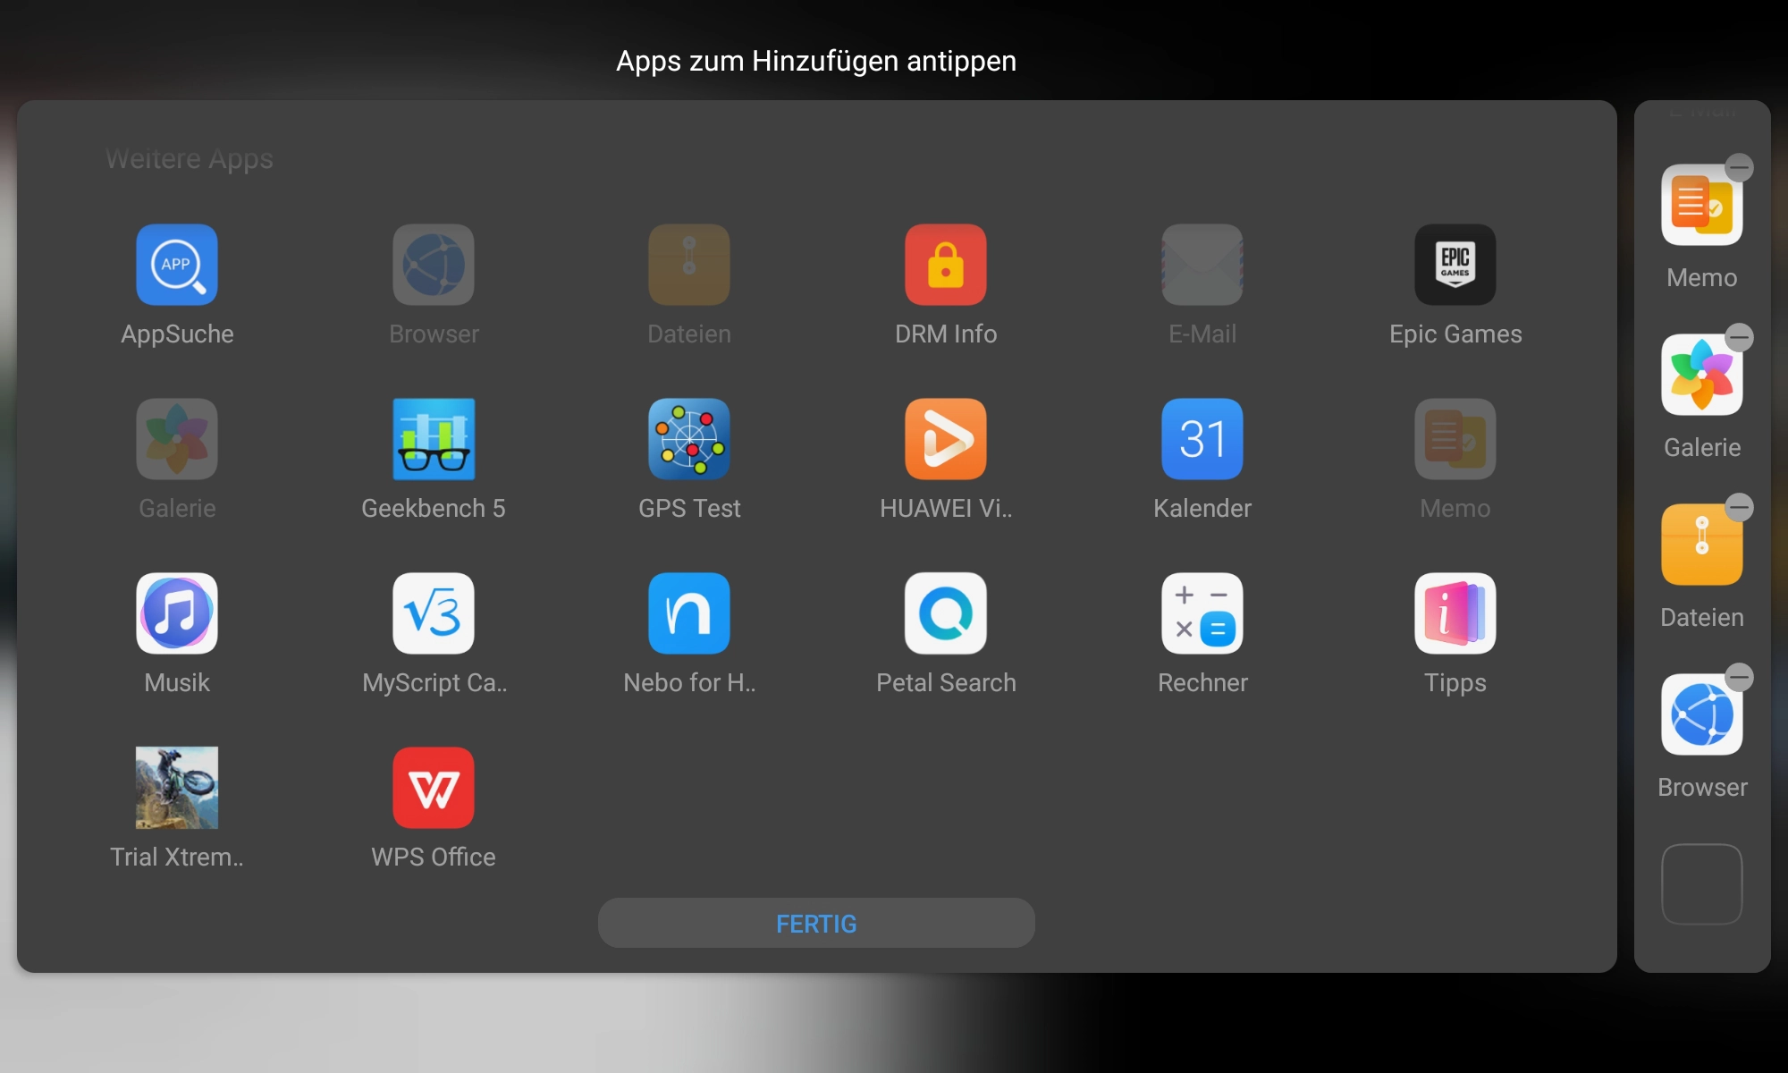Viewport: 1788px width, 1073px height.
Task: Add GPS Test app
Action: tap(689, 439)
